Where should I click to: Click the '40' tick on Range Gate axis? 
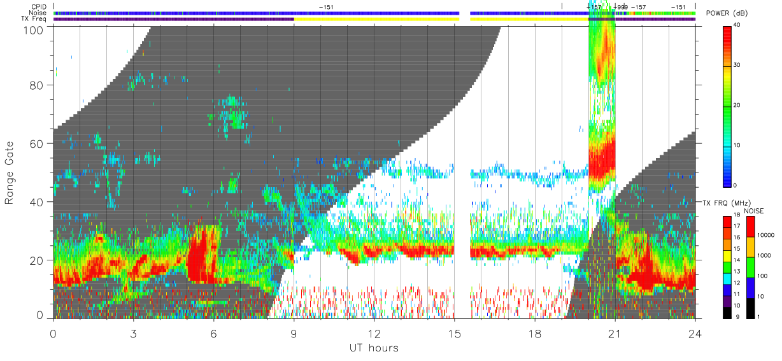click(x=37, y=202)
